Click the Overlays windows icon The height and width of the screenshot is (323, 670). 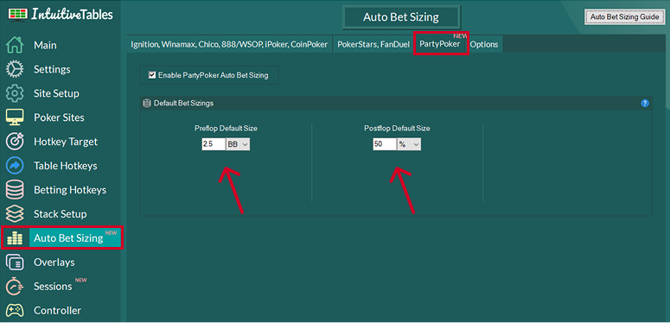[15, 262]
